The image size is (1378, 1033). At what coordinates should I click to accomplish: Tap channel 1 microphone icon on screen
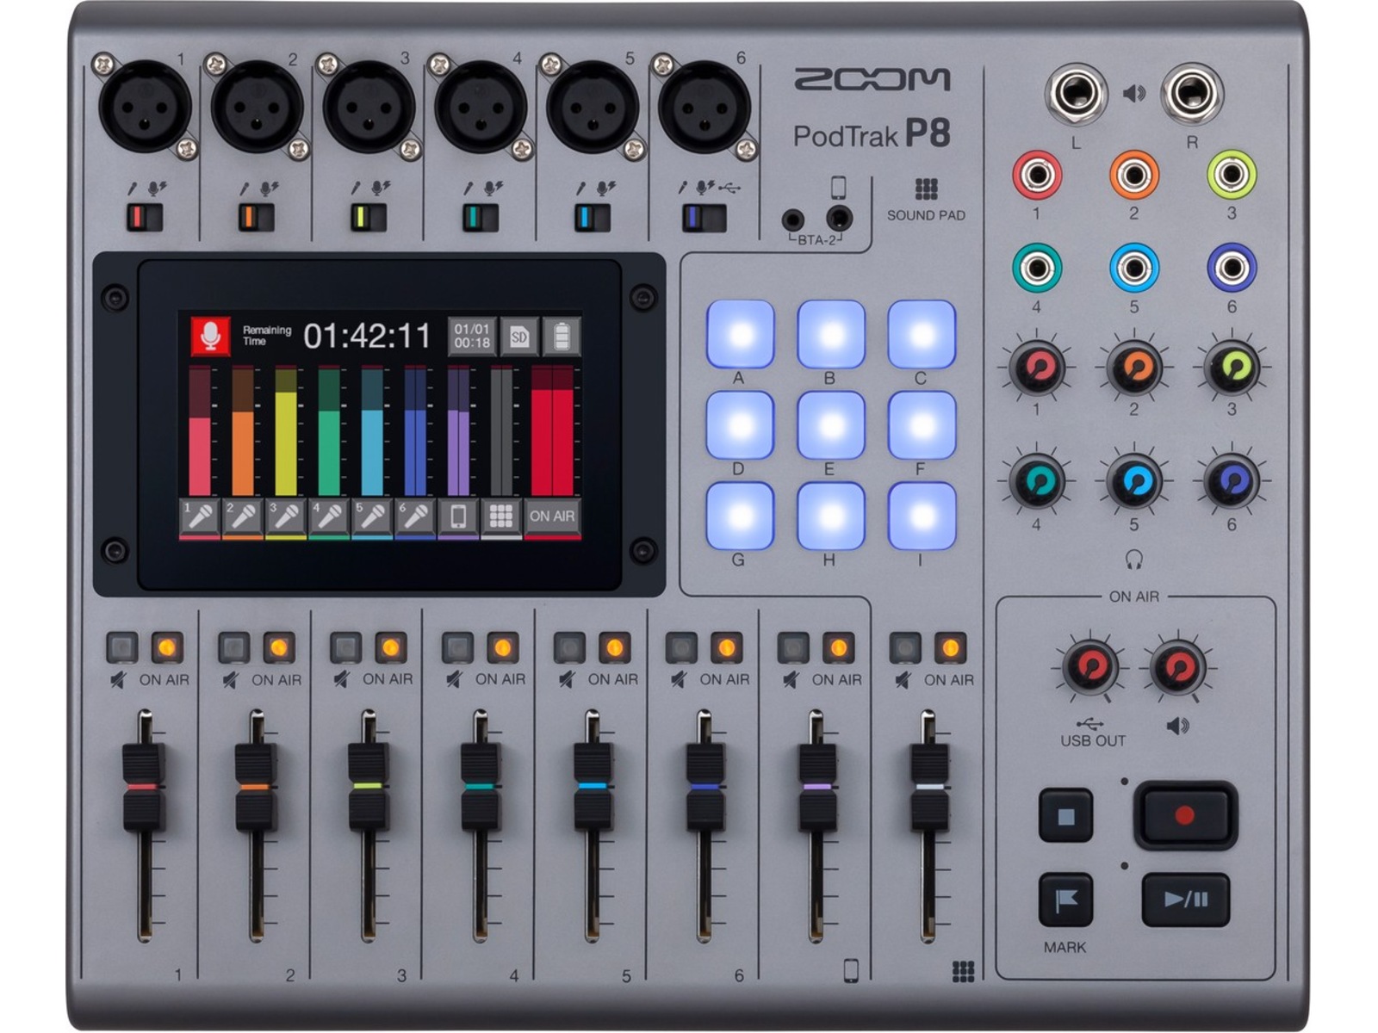tap(200, 516)
